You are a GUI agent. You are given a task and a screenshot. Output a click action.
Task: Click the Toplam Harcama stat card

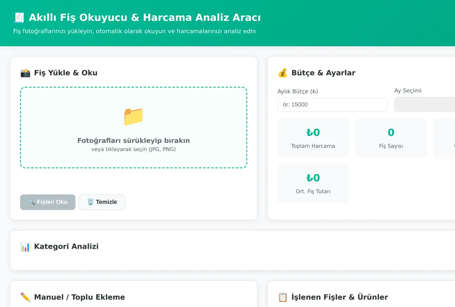(x=313, y=138)
